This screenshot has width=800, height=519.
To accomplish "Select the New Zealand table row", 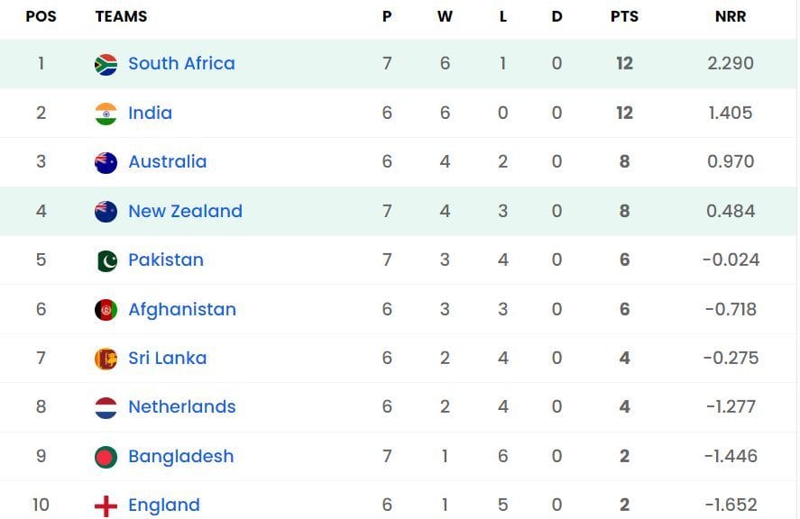I will (x=400, y=211).
